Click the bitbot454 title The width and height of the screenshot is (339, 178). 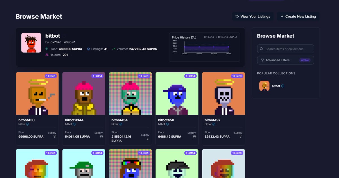pos(119,120)
